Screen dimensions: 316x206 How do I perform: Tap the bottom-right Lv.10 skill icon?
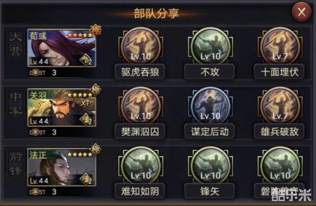[280, 165]
